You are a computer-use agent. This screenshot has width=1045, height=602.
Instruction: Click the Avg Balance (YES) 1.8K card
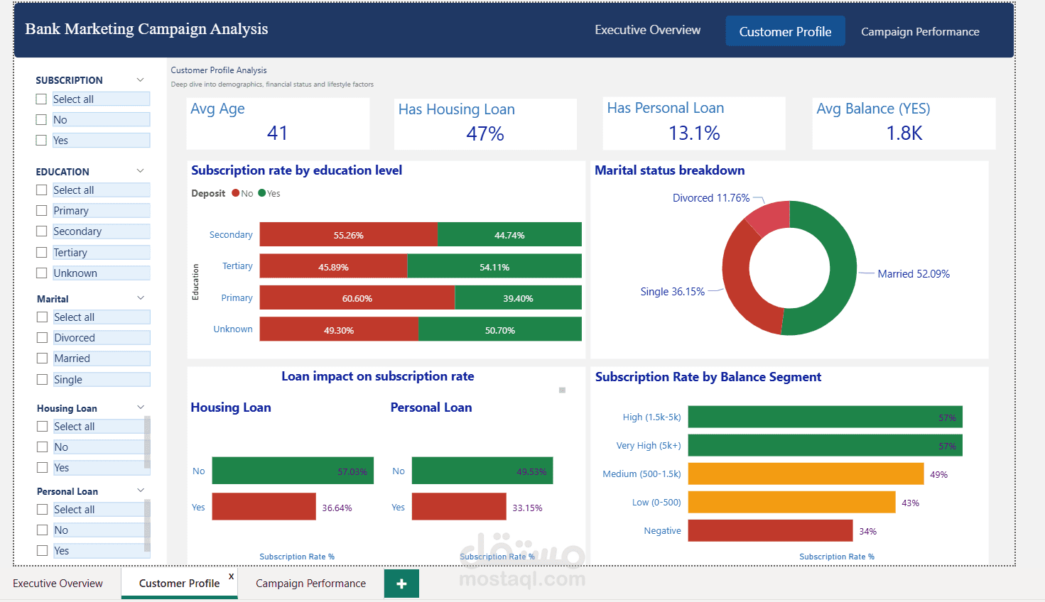click(904, 124)
